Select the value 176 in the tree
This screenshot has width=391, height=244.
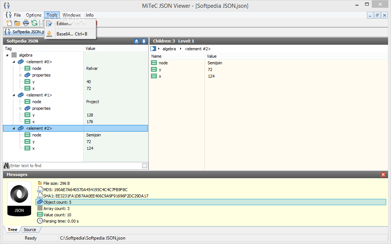pos(90,122)
